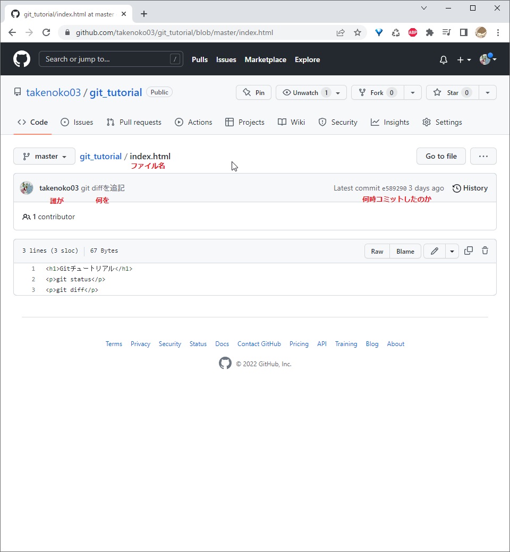This screenshot has width=510, height=552.
Task: Copy raw contents icon
Action: click(x=469, y=251)
